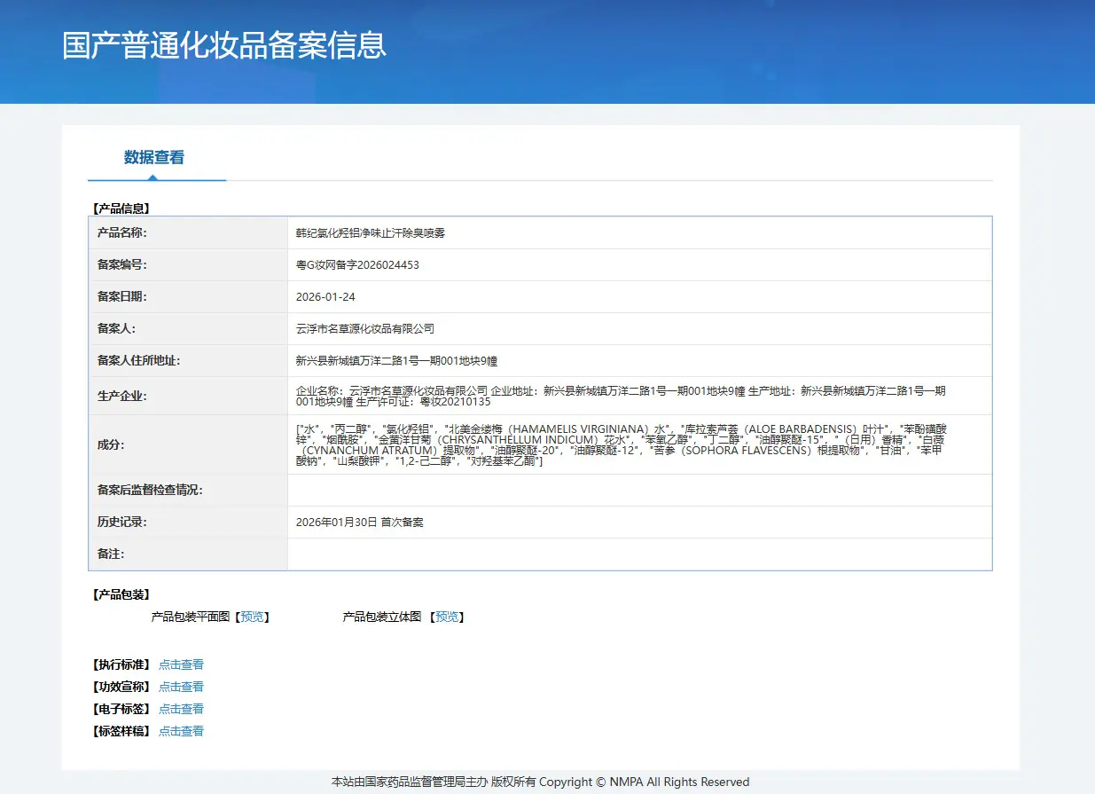Click the 【产品信息】 section heading
This screenshot has height=794, width=1095.
click(x=120, y=209)
